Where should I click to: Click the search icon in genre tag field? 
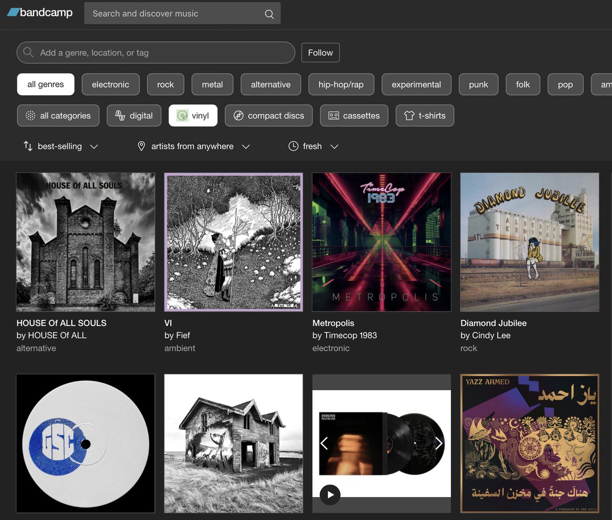click(29, 53)
